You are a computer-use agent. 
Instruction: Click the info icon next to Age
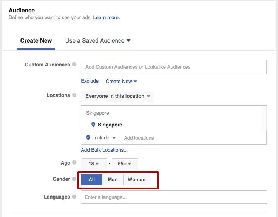(x=74, y=163)
